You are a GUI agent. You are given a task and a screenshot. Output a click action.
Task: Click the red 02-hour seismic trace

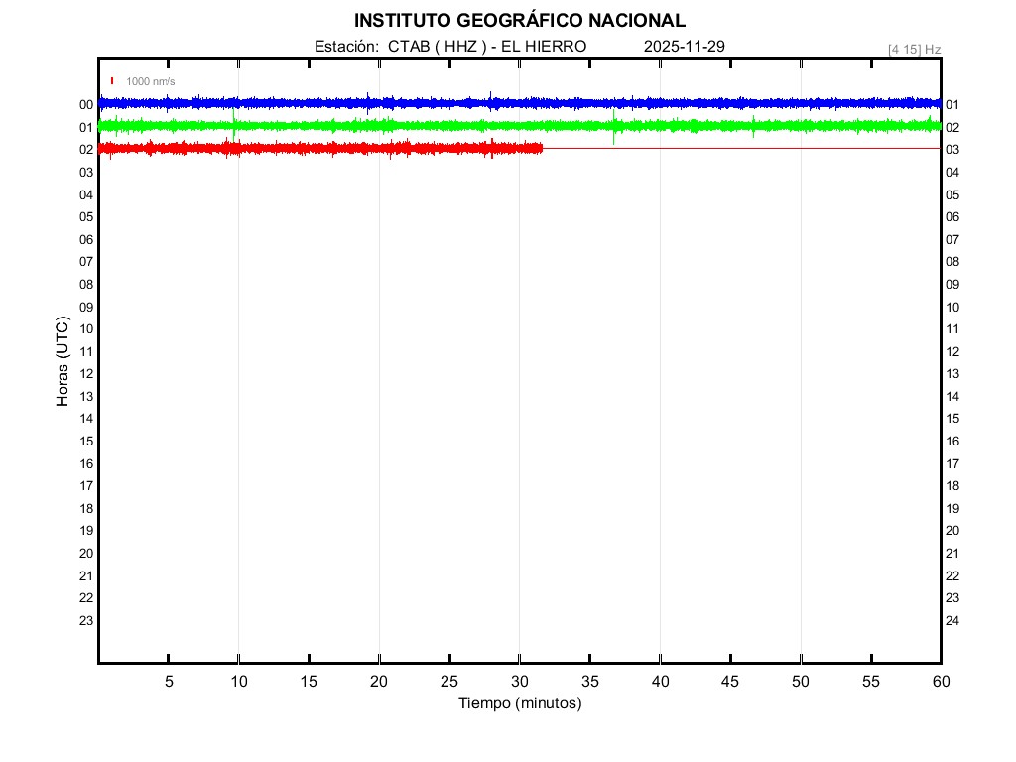coord(317,148)
